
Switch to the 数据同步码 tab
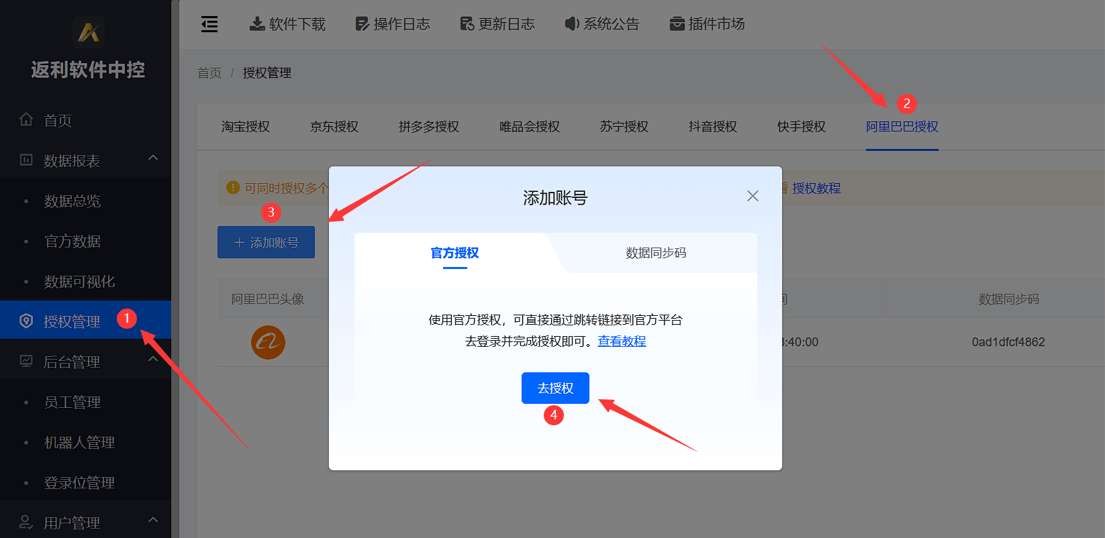coord(655,253)
